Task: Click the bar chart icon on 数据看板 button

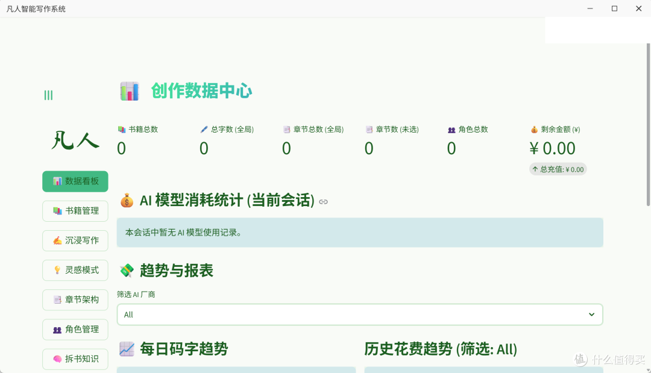Action: click(57, 181)
